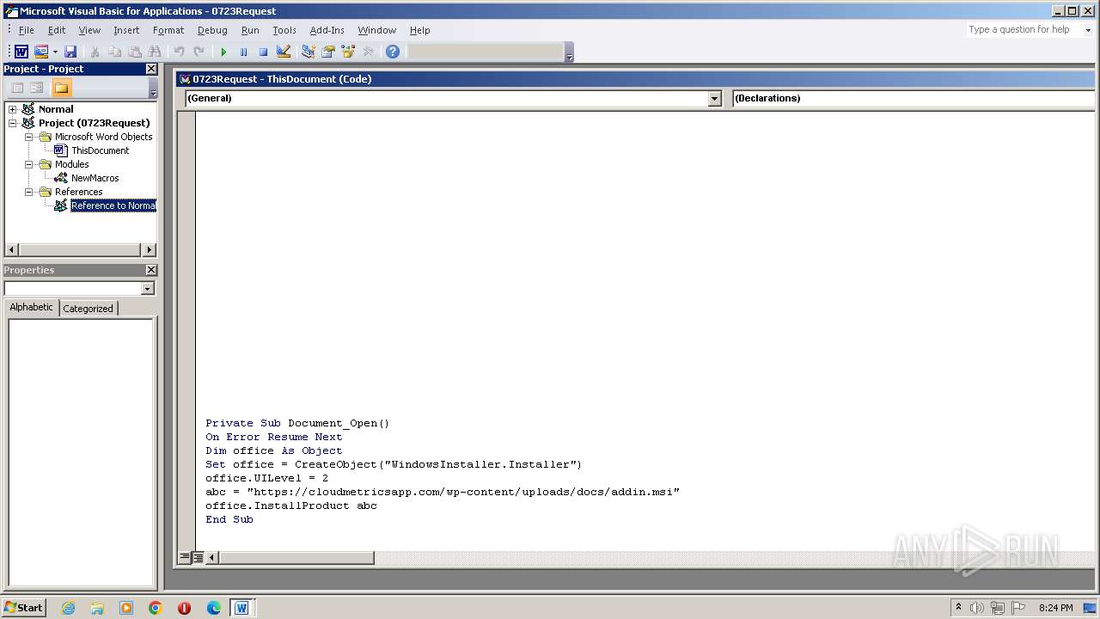This screenshot has height=619, width=1100.
Task: Collapse the Modules folder
Action: point(28,164)
